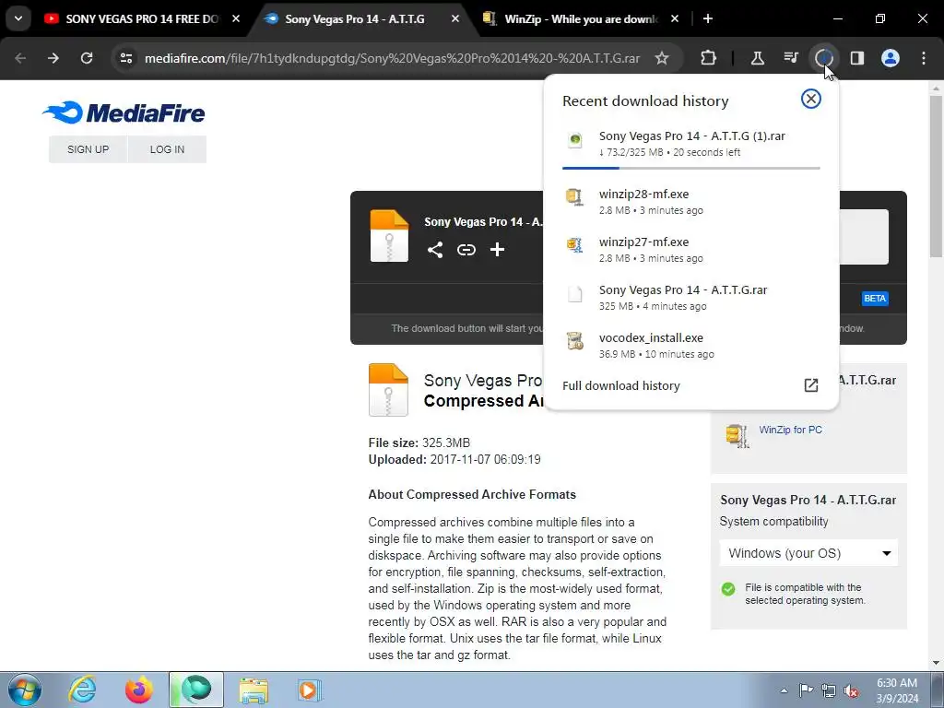
Task: Close the Recent download history popup
Action: tap(811, 99)
